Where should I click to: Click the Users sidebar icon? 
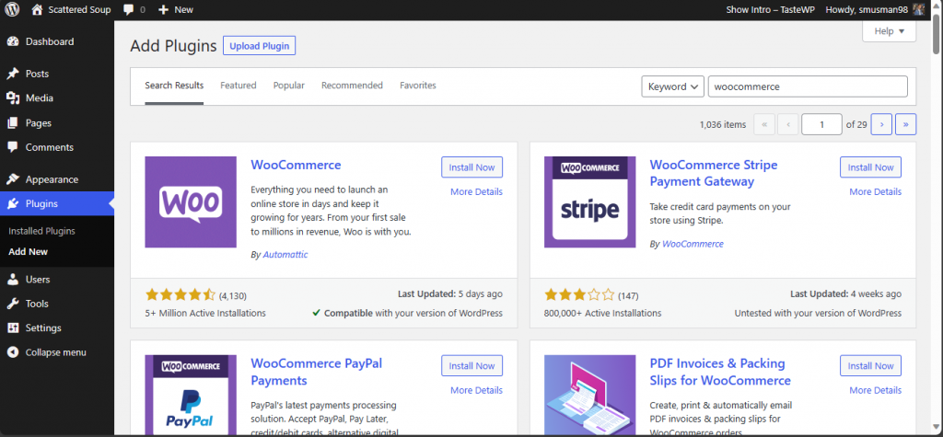tap(13, 280)
